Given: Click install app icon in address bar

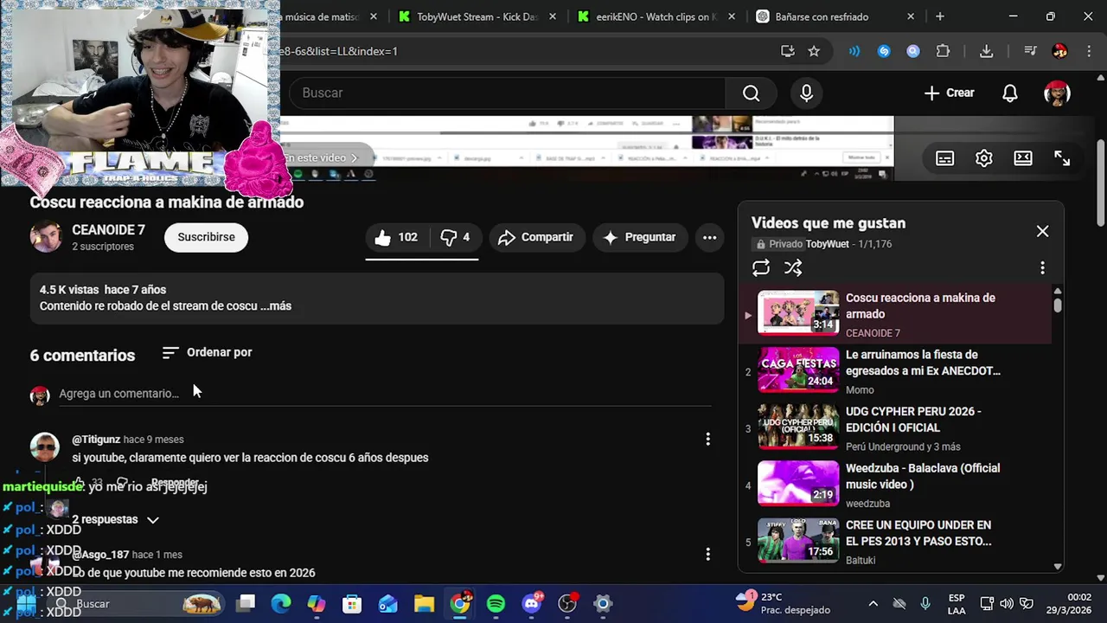Looking at the screenshot, I should [787, 51].
